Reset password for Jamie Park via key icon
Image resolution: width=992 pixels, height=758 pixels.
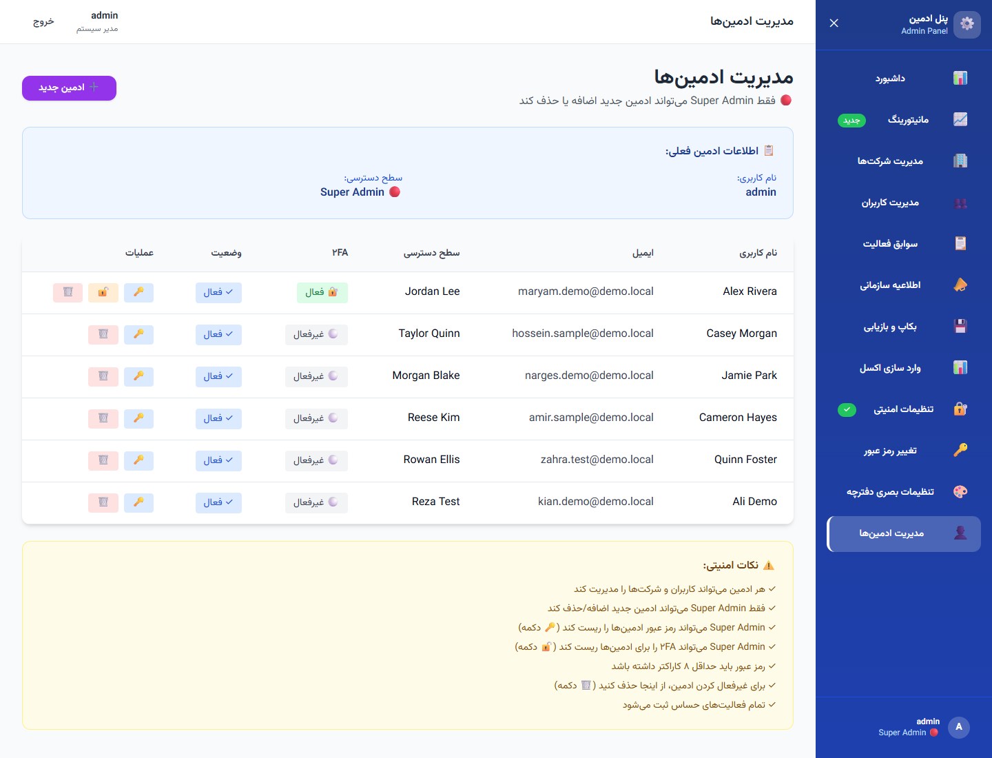click(x=138, y=376)
